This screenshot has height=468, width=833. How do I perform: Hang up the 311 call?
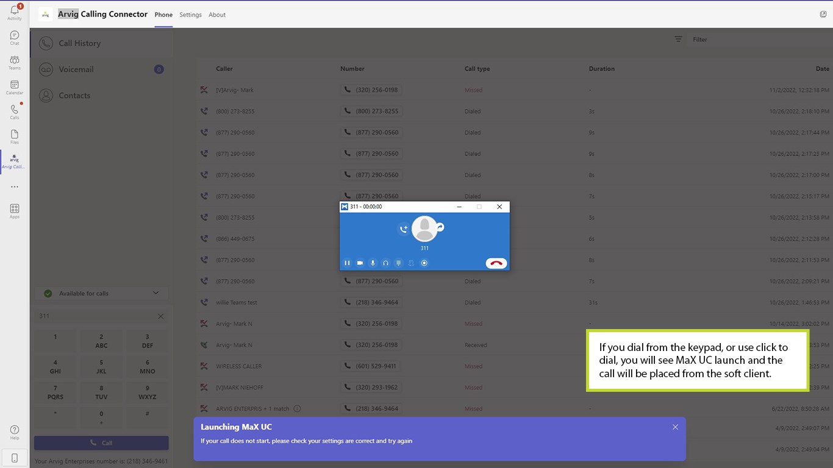(x=496, y=263)
